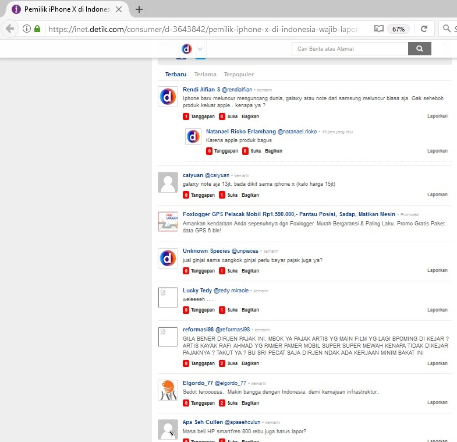Click the detik 'd' logo in header
This screenshot has width=457, height=442.
coord(187,49)
